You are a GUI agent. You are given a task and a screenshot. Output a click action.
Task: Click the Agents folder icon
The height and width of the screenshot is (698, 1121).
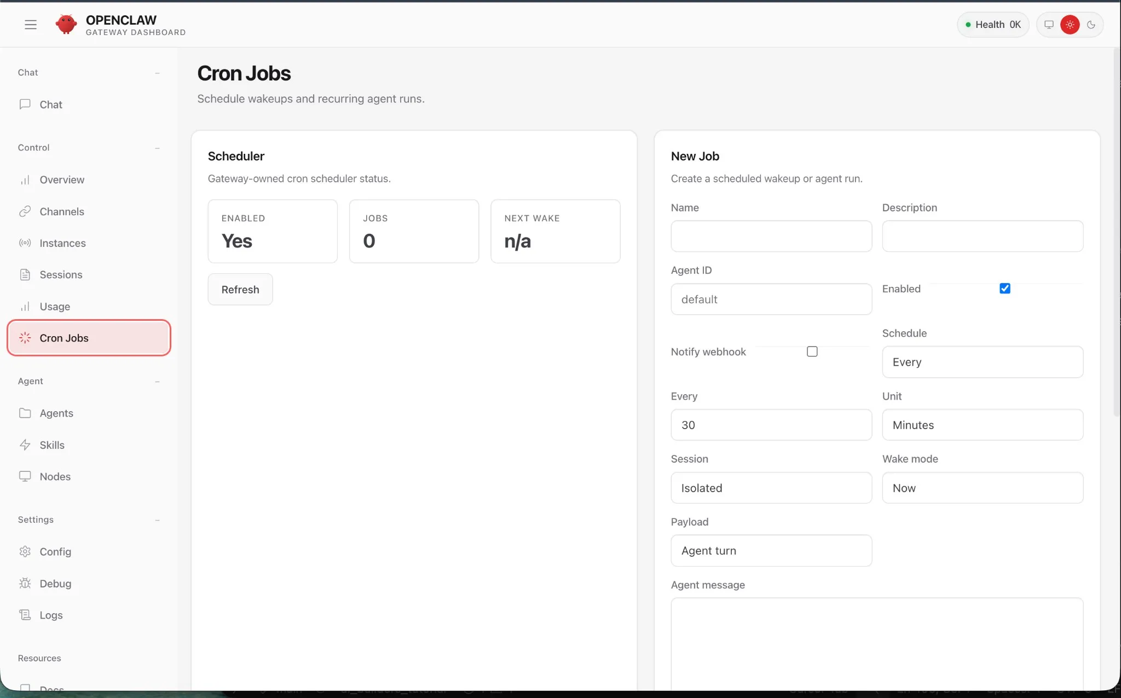coord(25,413)
